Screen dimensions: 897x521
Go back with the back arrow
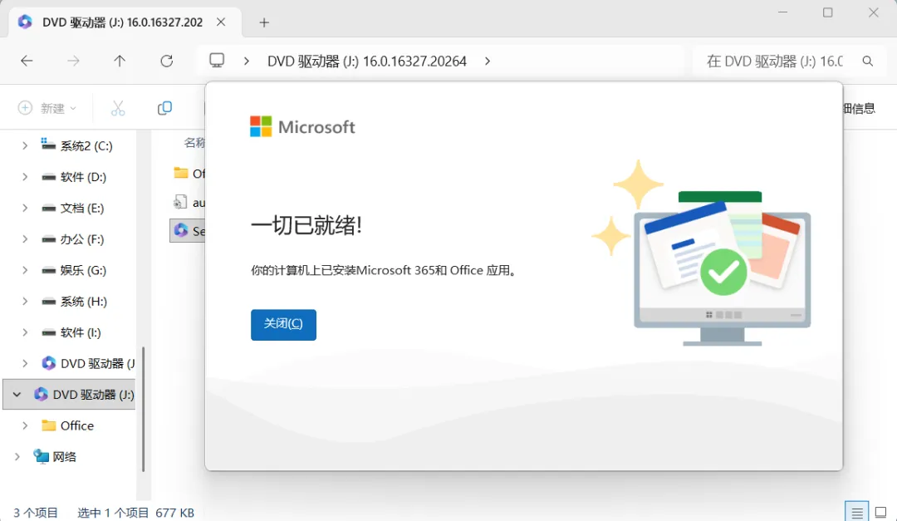pyautogui.click(x=27, y=61)
